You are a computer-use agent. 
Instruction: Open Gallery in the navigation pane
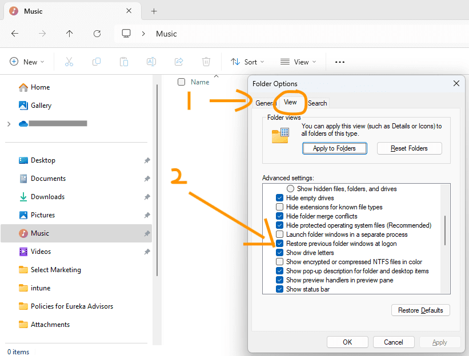coord(35,106)
